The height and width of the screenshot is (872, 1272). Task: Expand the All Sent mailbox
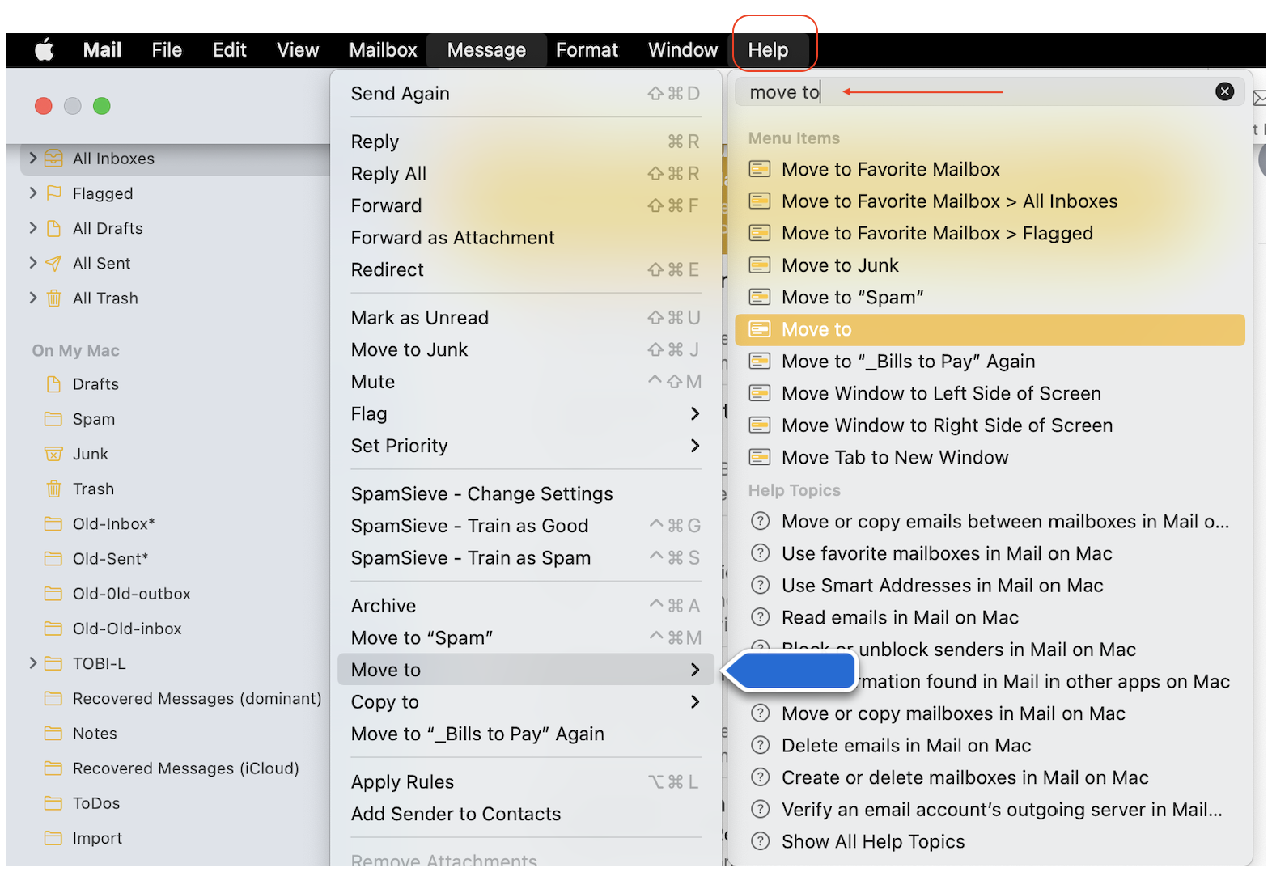(x=32, y=263)
